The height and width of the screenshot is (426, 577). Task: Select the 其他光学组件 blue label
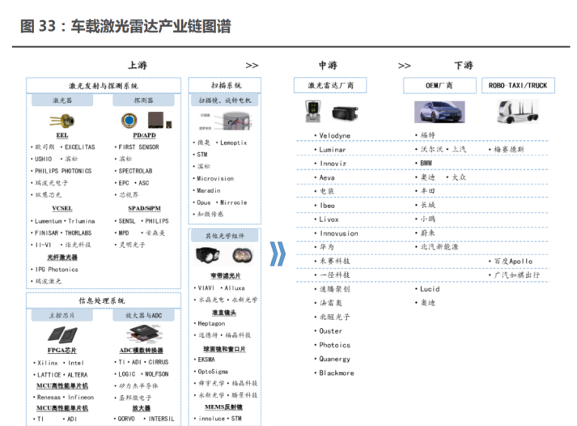point(225,236)
